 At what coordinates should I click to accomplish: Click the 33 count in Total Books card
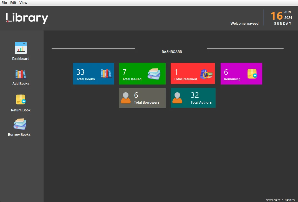[x=80, y=72]
